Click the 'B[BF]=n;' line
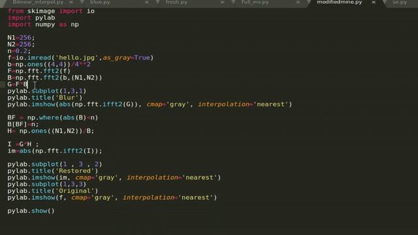 pos(24,125)
